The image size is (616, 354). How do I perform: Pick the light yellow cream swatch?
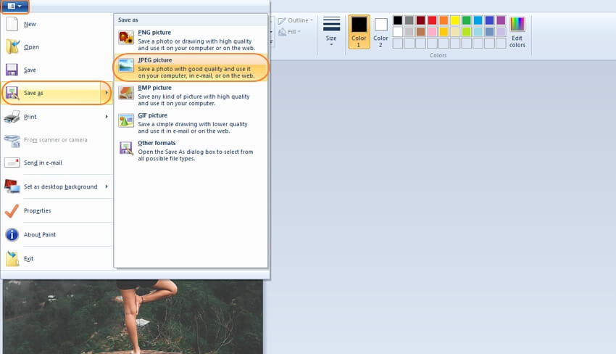click(455, 31)
